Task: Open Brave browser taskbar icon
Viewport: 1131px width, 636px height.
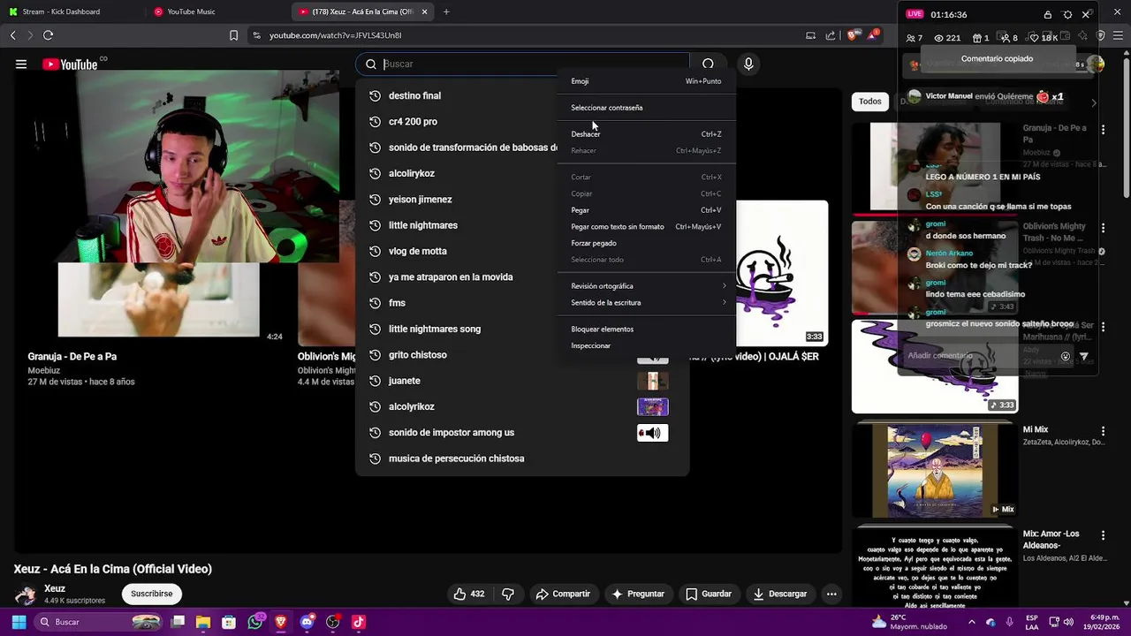Action: tap(281, 622)
